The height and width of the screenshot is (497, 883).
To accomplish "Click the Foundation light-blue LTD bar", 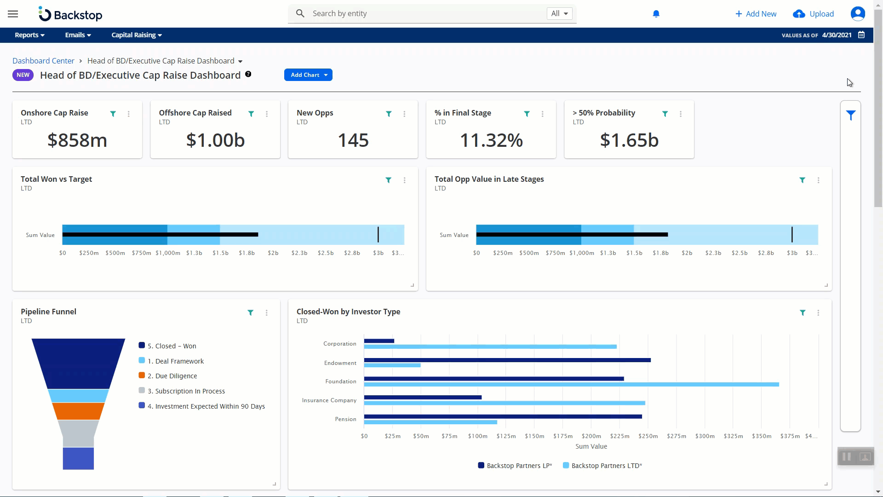I will coord(571,384).
